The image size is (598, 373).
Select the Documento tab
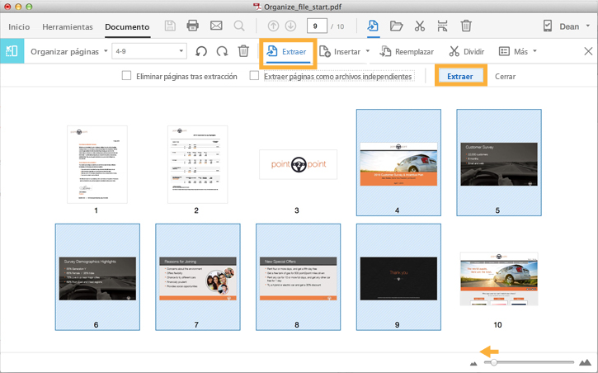(127, 26)
